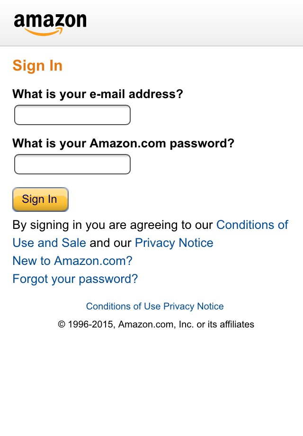Open the Conditions of Use and Sale link
Viewport: 303px width, 436px height.
click(x=252, y=225)
